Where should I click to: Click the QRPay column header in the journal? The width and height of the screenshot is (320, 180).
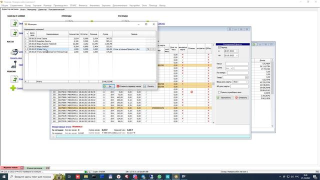tap(208, 48)
